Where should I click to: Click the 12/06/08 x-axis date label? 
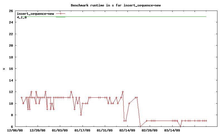click(15, 130)
